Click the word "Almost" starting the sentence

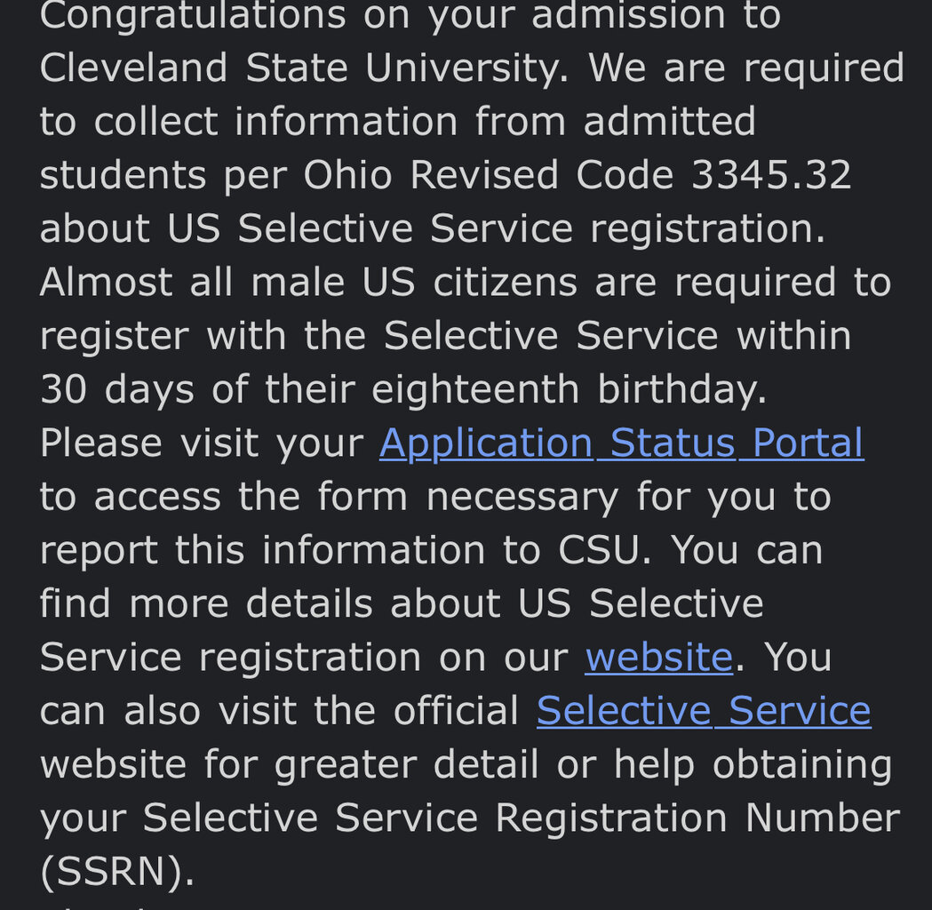106,283
